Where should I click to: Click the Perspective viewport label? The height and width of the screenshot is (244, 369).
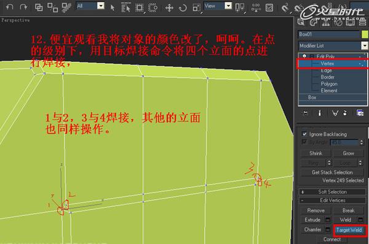(15, 20)
